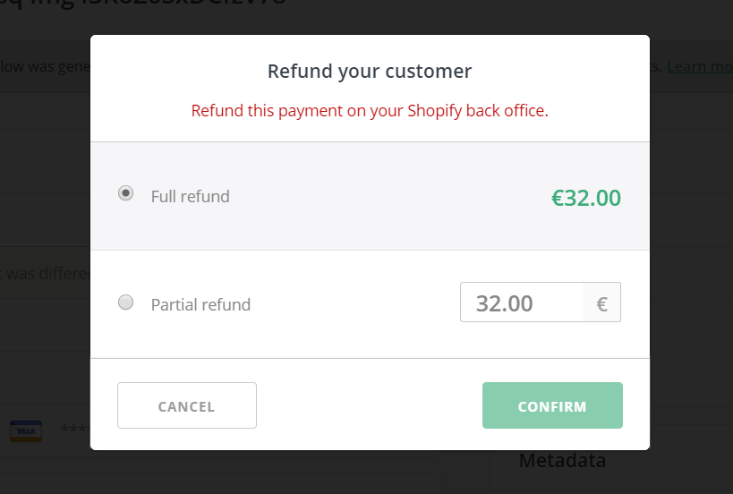The height and width of the screenshot is (494, 733).
Task: Cancel the refund dialog
Action: click(187, 405)
